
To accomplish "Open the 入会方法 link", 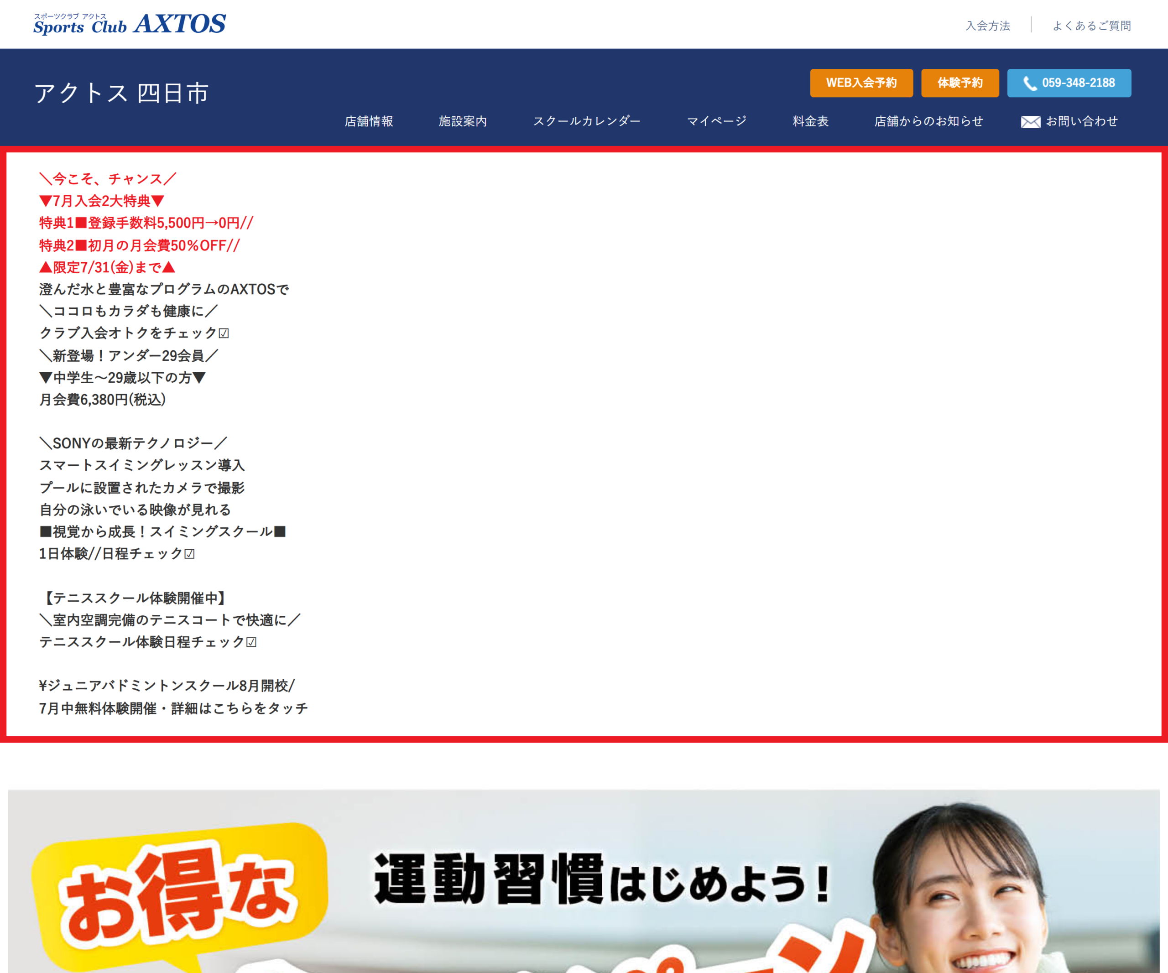I will (988, 26).
